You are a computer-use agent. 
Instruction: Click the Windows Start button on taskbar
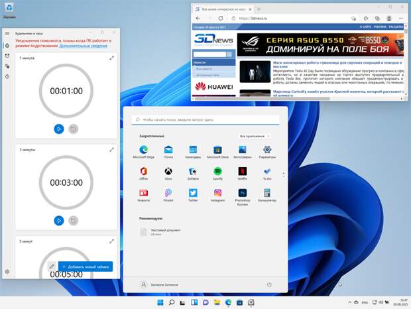point(160,302)
